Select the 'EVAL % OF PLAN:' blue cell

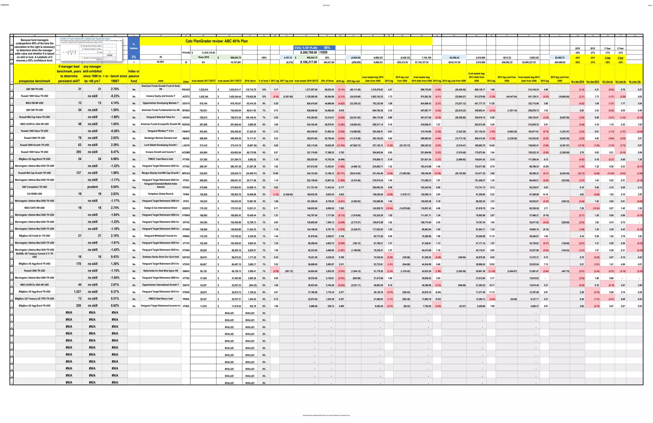(306, 48)
